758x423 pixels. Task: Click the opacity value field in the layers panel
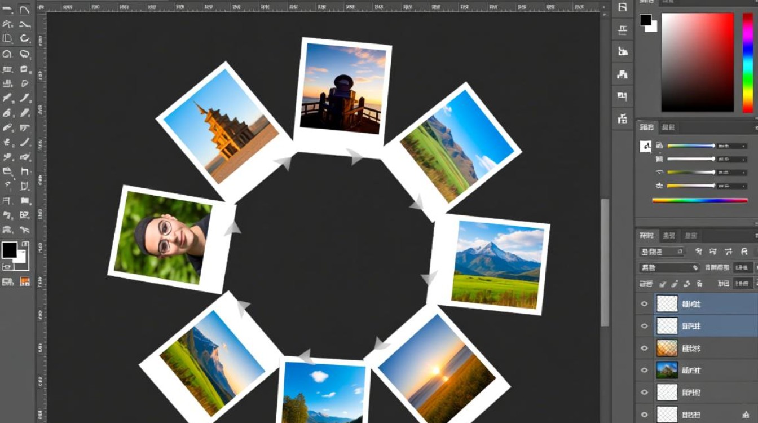pos(742,268)
